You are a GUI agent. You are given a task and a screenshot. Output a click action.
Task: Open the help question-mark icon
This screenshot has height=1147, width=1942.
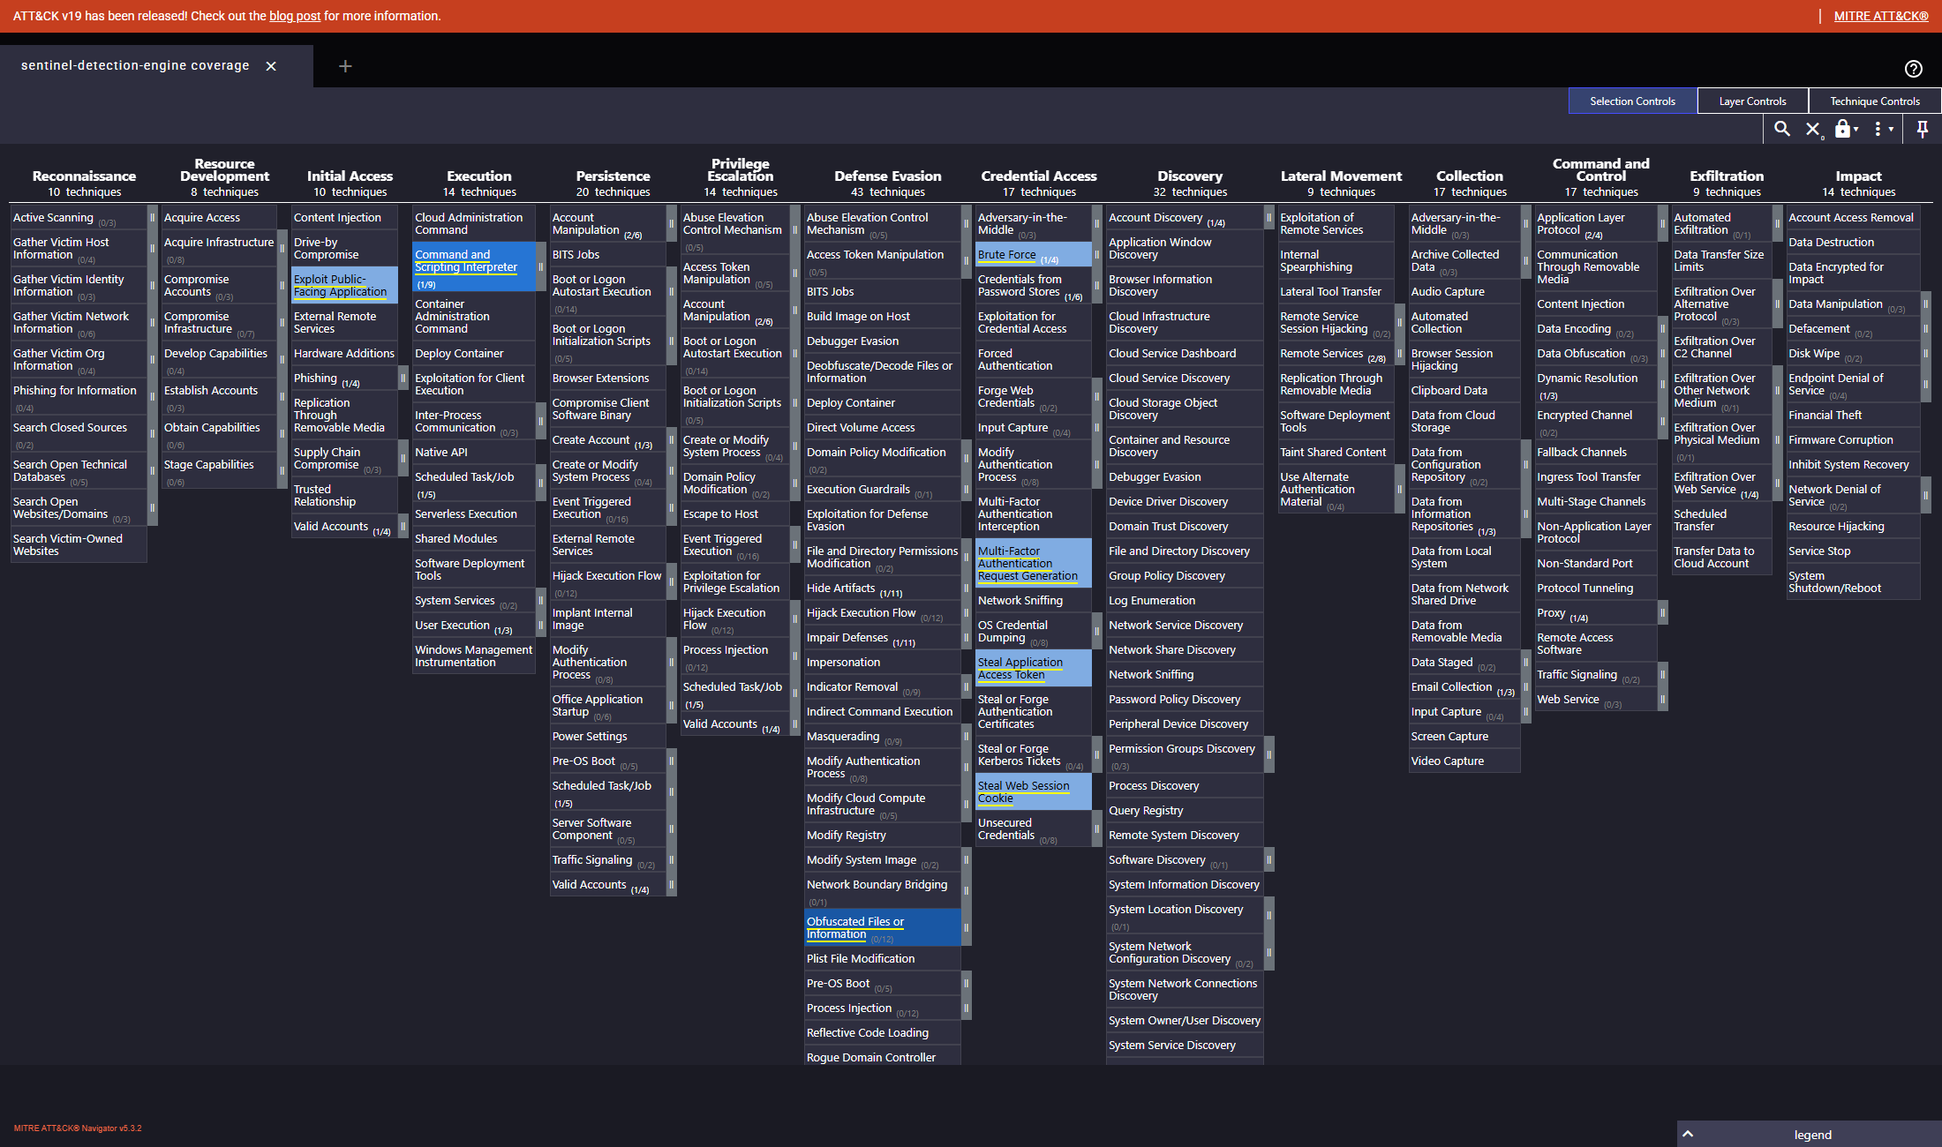click(1914, 69)
